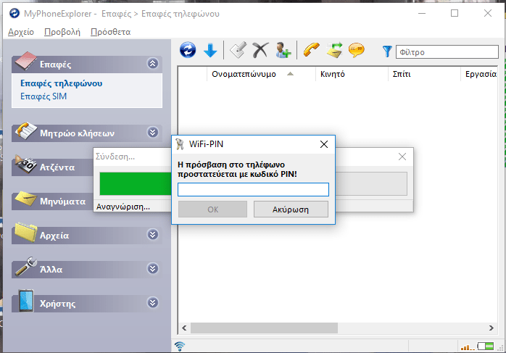Close the Σύνδεση connecting dialog
The image size is (506, 353).
click(402, 157)
